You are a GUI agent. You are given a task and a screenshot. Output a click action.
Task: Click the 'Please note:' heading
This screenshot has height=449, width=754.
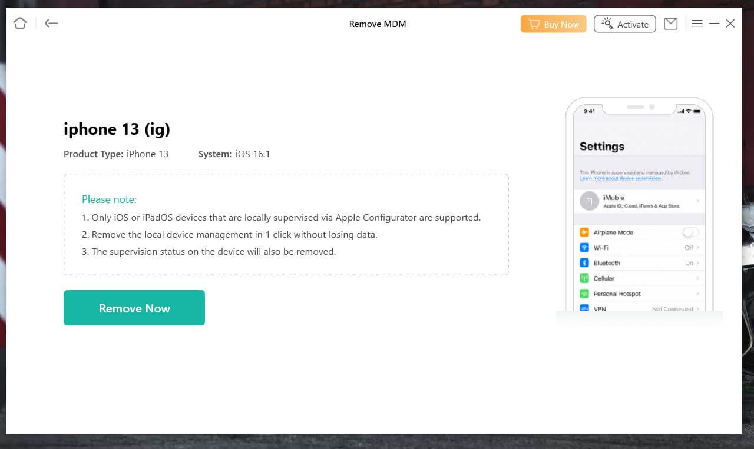tap(109, 199)
